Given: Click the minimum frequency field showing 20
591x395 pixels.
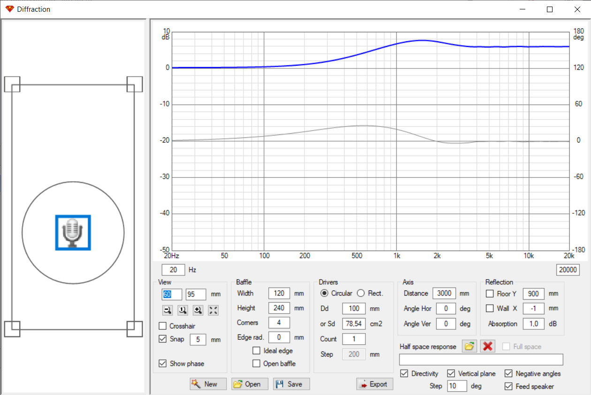Looking at the screenshot, I should point(174,270).
